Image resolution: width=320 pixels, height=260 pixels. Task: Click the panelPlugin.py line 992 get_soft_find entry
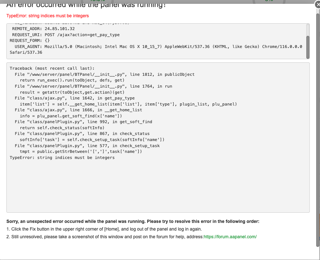coord(83,122)
